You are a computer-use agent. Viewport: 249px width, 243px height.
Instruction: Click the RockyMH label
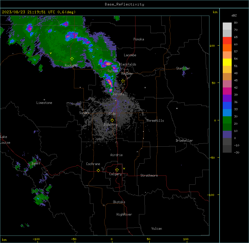pyautogui.click(x=71, y=66)
